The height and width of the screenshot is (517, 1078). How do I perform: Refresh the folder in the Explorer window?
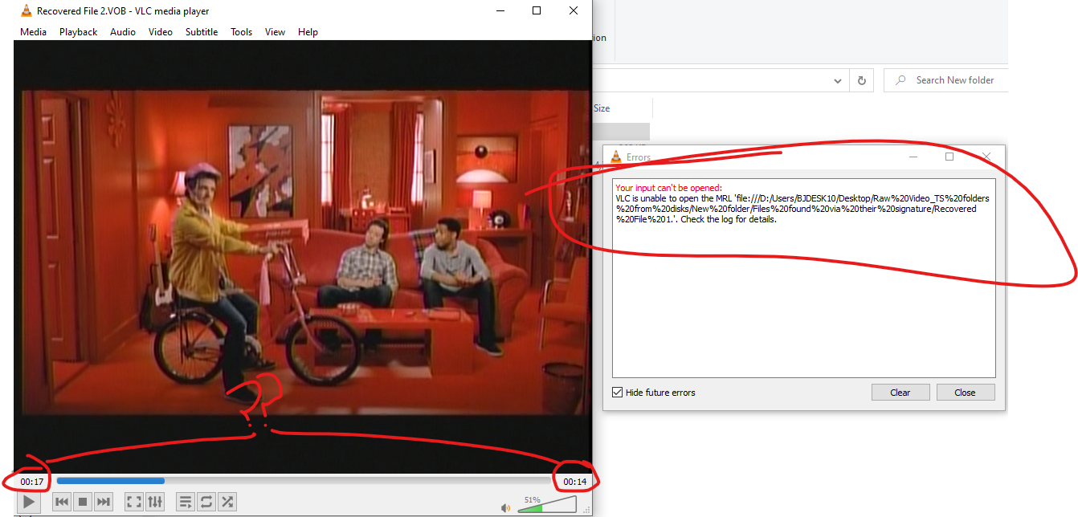coord(862,80)
